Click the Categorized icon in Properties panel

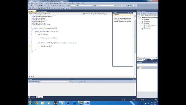coord(138,68)
